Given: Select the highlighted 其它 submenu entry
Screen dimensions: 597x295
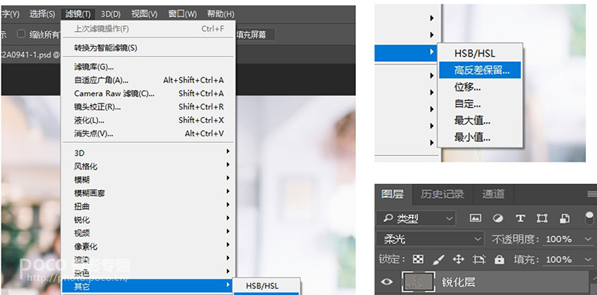Looking at the screenshot, I should pos(148,286).
